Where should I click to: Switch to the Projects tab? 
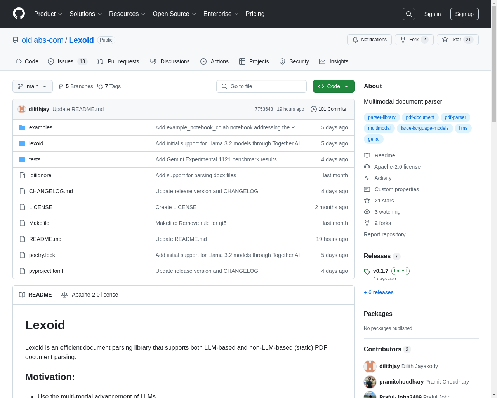254,61
